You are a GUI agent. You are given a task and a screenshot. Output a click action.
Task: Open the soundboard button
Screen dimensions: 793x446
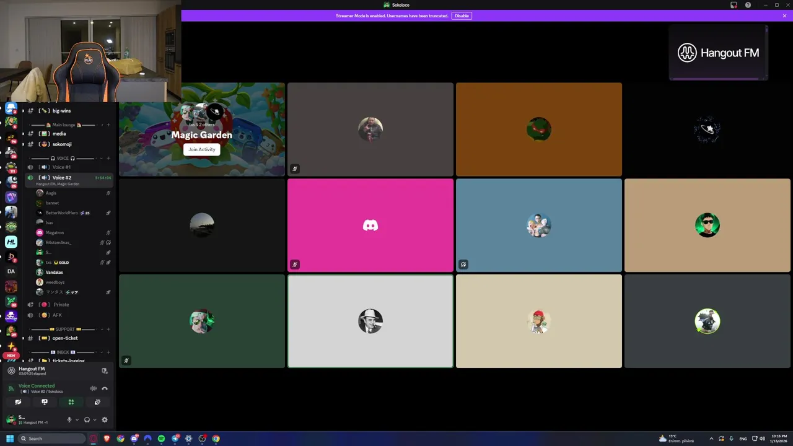click(x=97, y=402)
